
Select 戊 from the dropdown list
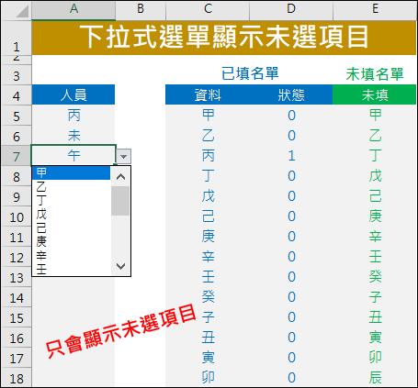pos(71,214)
